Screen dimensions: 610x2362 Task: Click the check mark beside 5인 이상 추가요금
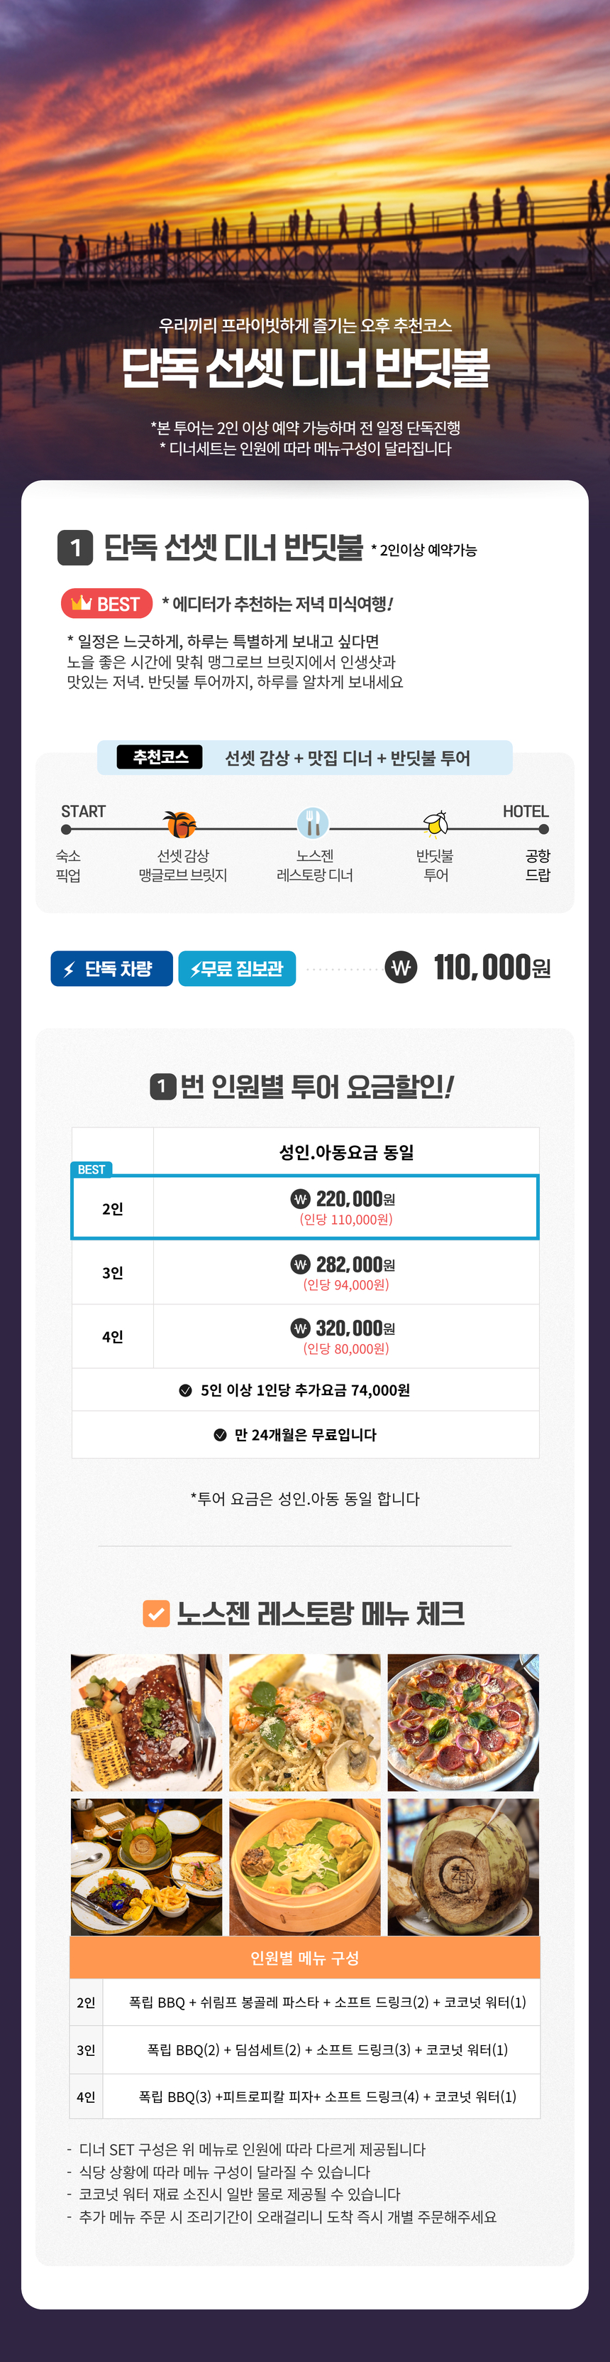186,1390
